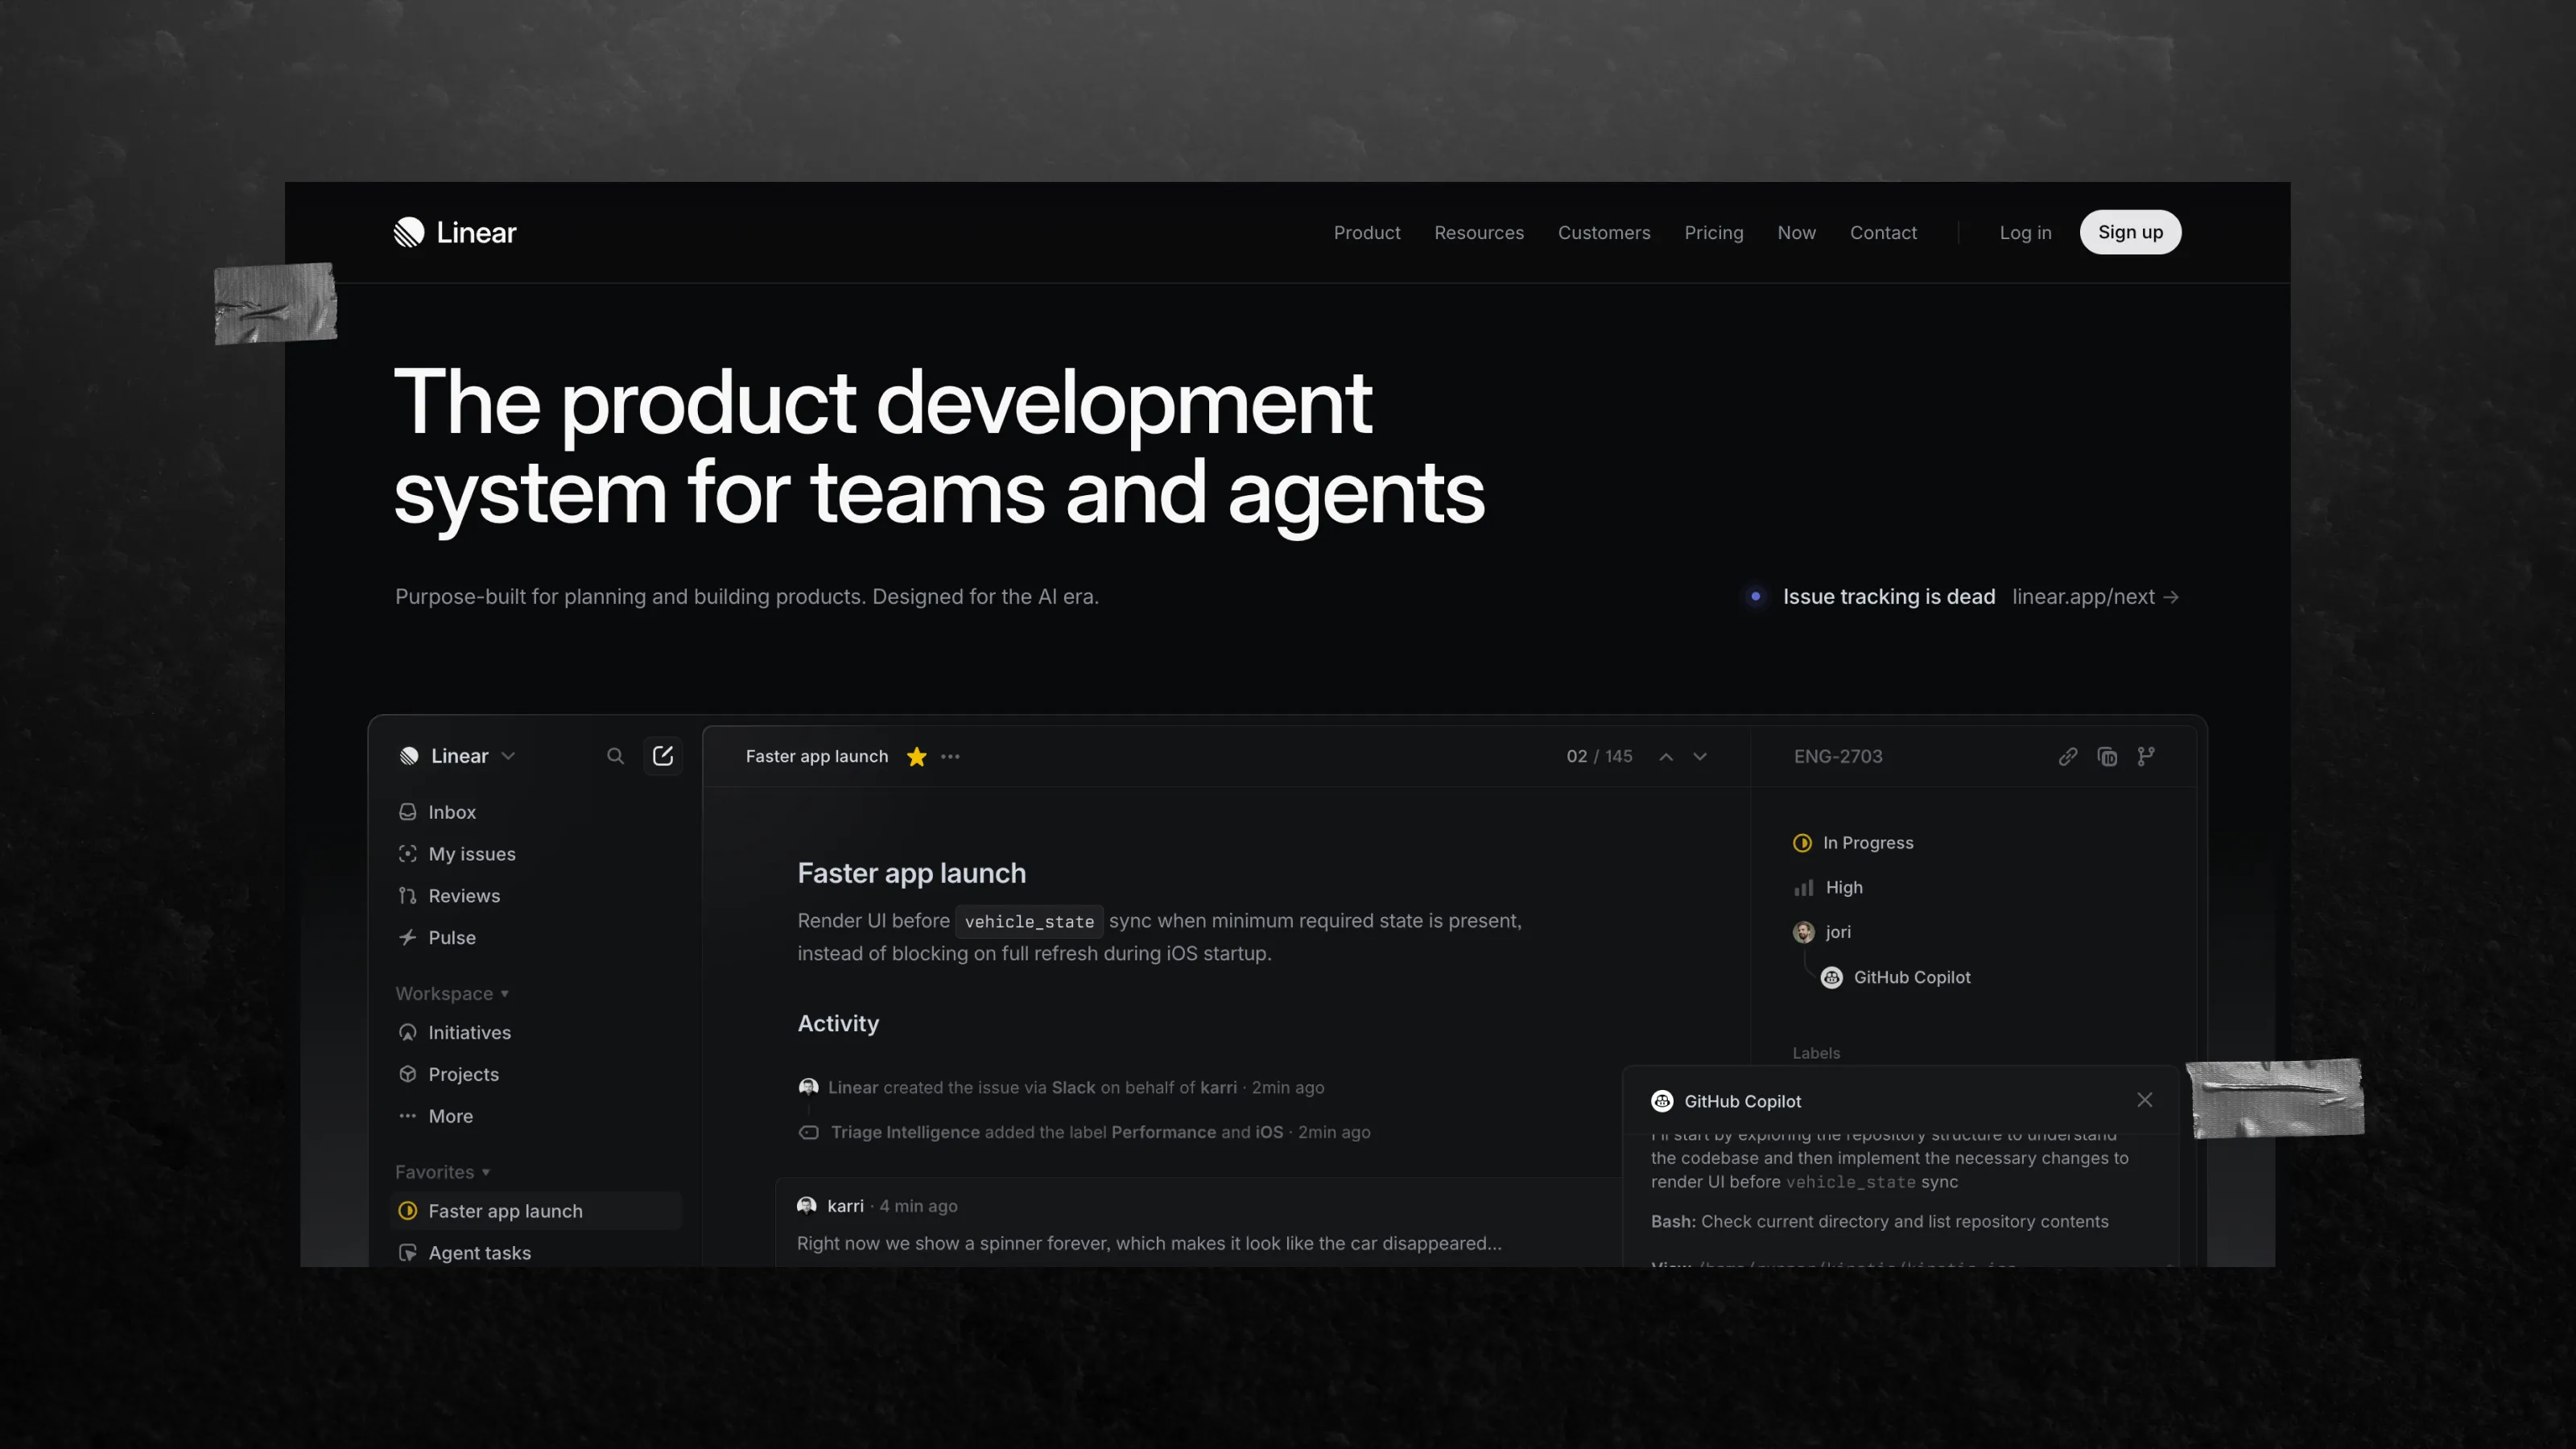This screenshot has height=1449, width=2576.
Task: Select Faster app launch favorite
Action: tap(538, 1211)
